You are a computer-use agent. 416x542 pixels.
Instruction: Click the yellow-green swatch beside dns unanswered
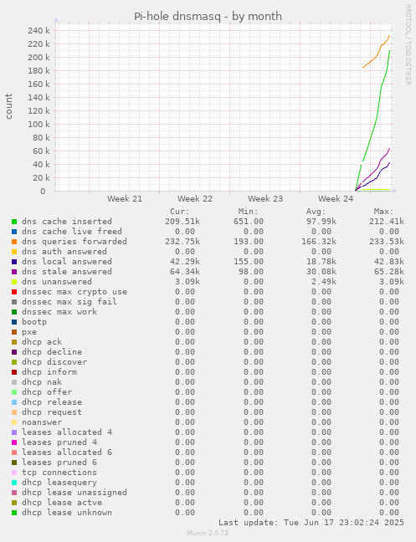coord(14,282)
